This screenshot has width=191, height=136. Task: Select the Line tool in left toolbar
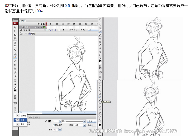[15, 50]
